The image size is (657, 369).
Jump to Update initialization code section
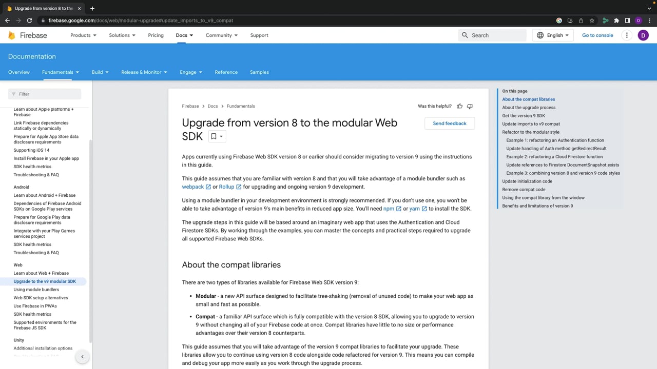tap(527, 181)
